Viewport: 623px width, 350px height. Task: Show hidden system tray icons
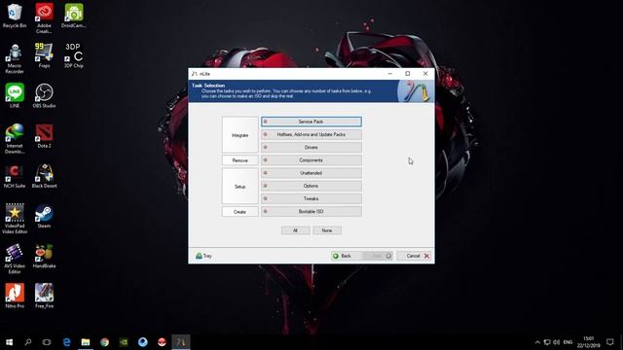[x=537, y=342]
